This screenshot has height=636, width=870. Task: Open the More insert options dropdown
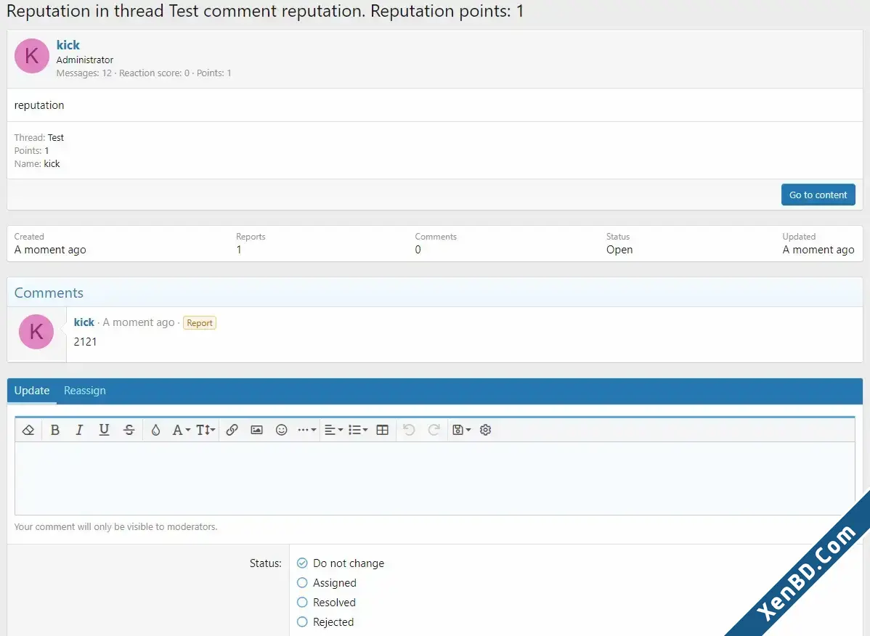(307, 430)
